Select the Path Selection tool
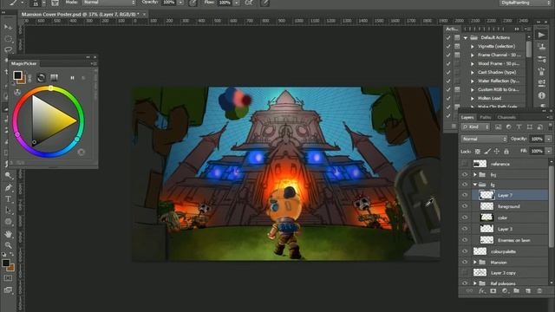Viewport: 555px width, 312px height. click(x=8, y=211)
